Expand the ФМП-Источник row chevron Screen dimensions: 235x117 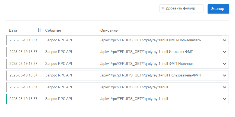(224, 64)
